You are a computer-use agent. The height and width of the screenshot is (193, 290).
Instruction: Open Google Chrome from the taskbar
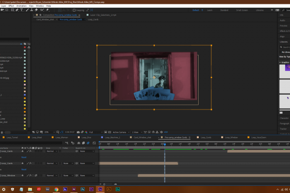[x=57, y=189]
